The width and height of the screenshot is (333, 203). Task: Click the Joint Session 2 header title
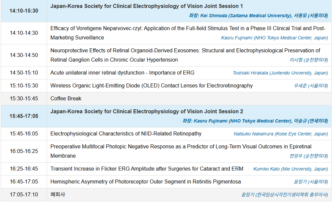tap(147, 112)
